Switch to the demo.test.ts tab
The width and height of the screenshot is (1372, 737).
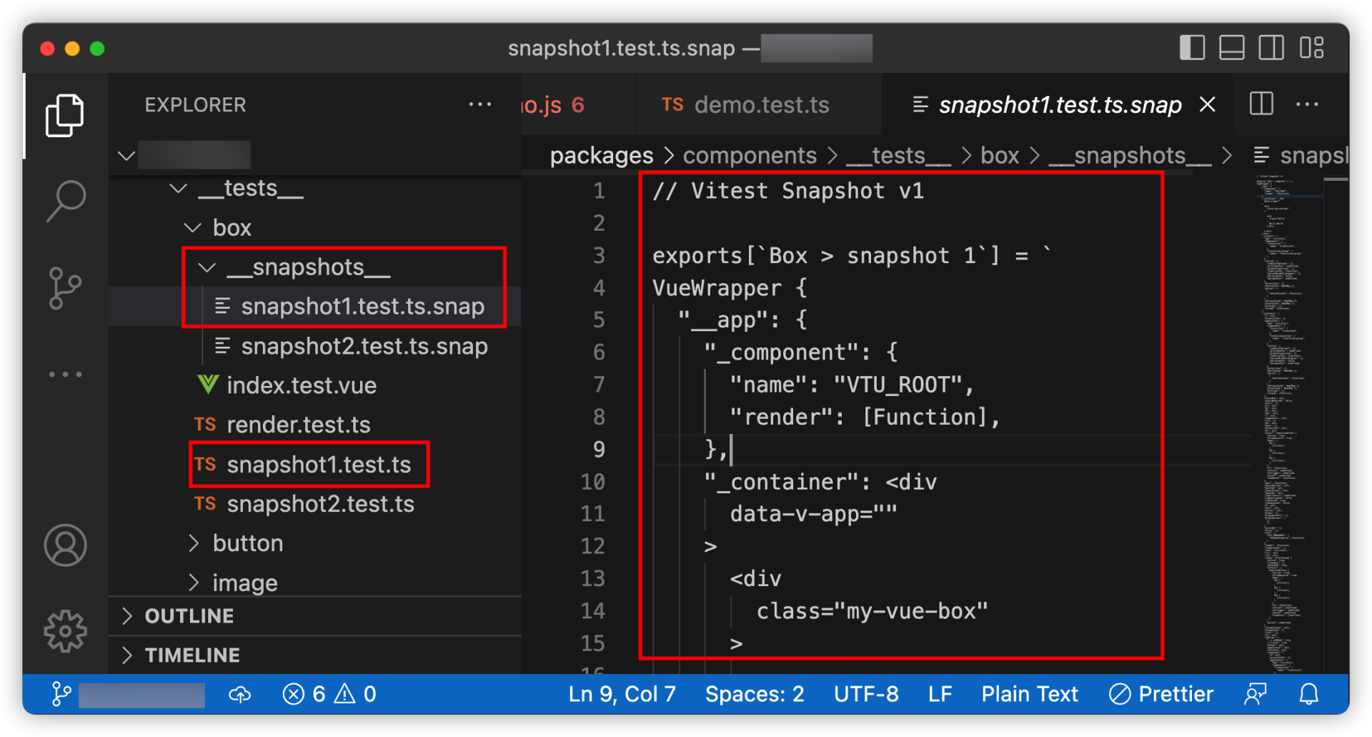[x=761, y=105]
